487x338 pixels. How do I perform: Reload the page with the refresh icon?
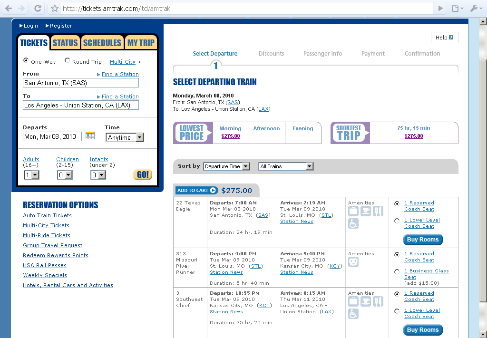click(x=38, y=9)
